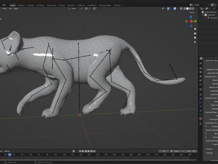218x164 pixels.
Task: Open the Global transform orientation dropdown
Action: (74, 9)
